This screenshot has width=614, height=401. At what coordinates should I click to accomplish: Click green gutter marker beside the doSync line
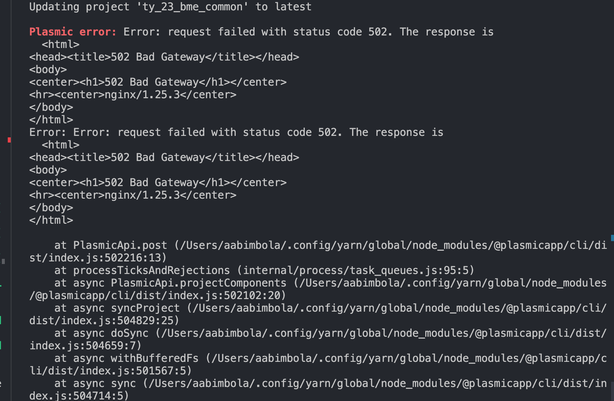1,345
